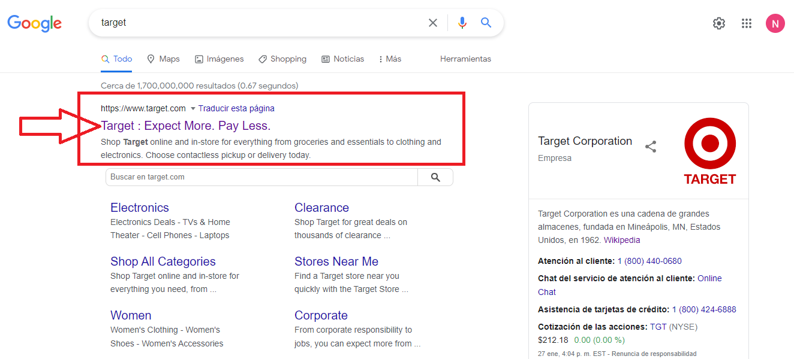Call customer service number 1 (800) 440-0680

tap(649, 261)
